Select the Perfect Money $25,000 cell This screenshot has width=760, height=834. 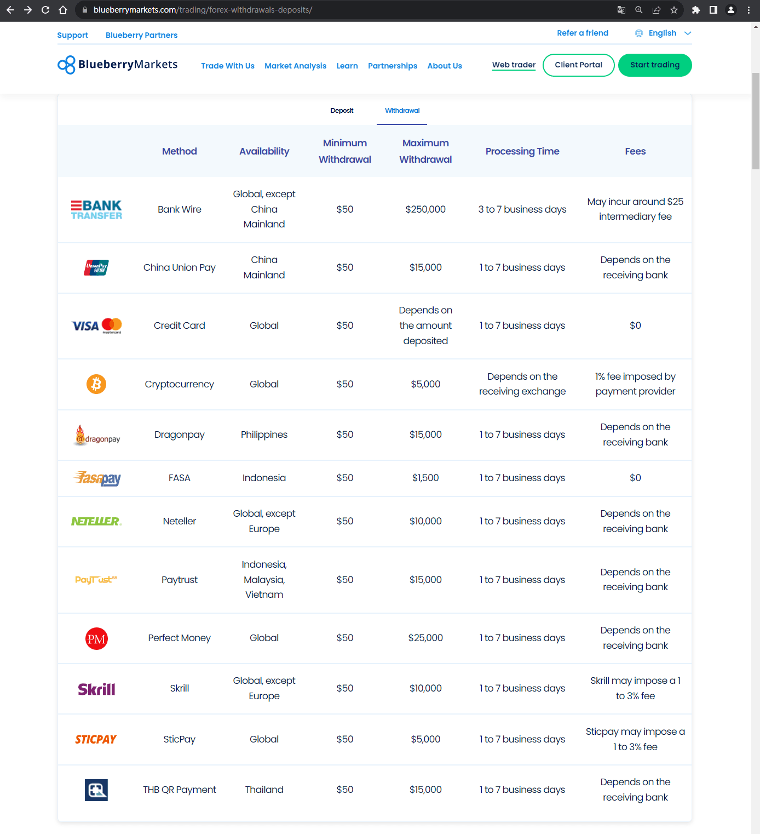coord(425,638)
